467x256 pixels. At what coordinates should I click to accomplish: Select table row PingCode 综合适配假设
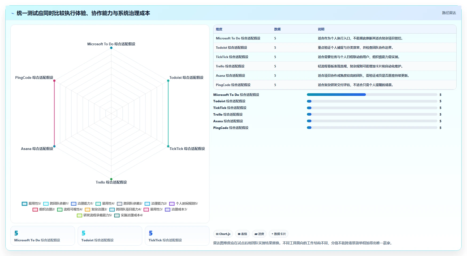[x=335, y=85]
